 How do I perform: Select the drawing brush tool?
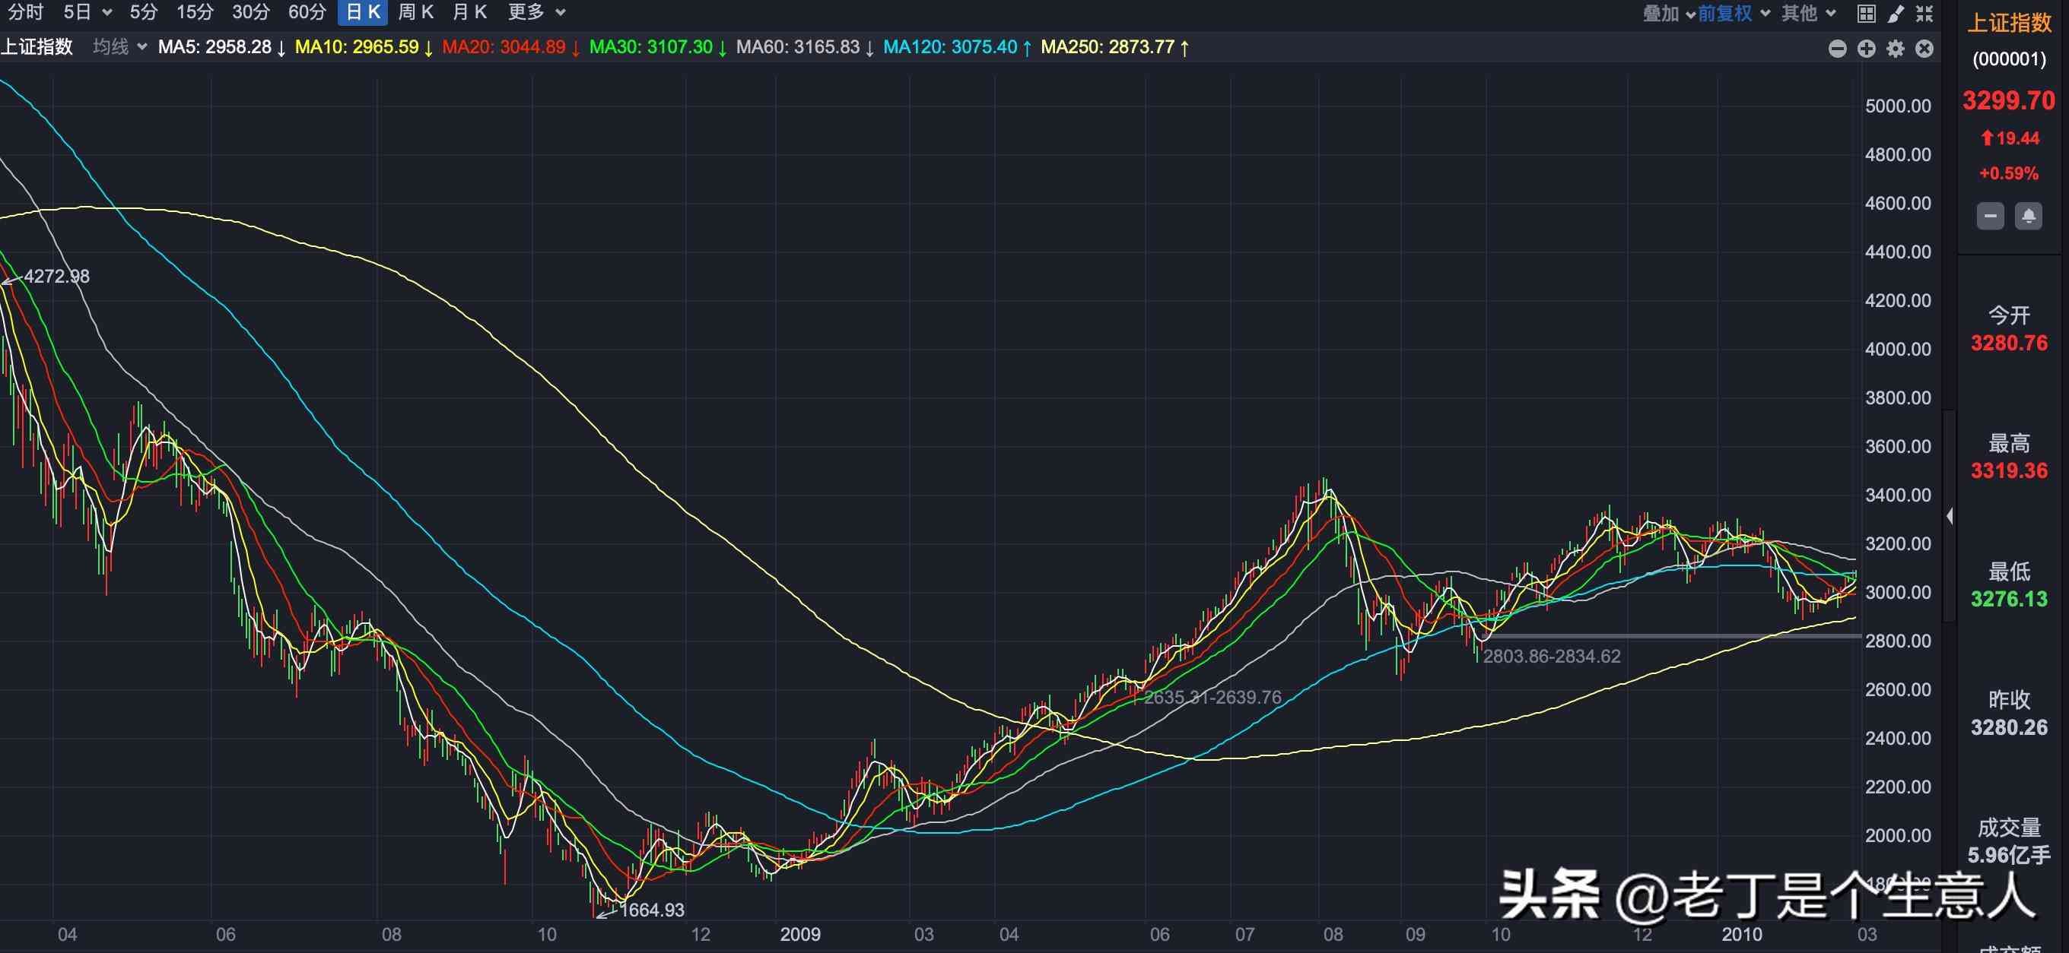(1895, 13)
